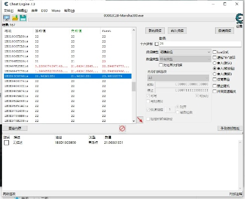Toggle the 可写 writable checkbox
The width and height of the screenshot is (245, 199).
pyautogui.click(x=148, y=96)
